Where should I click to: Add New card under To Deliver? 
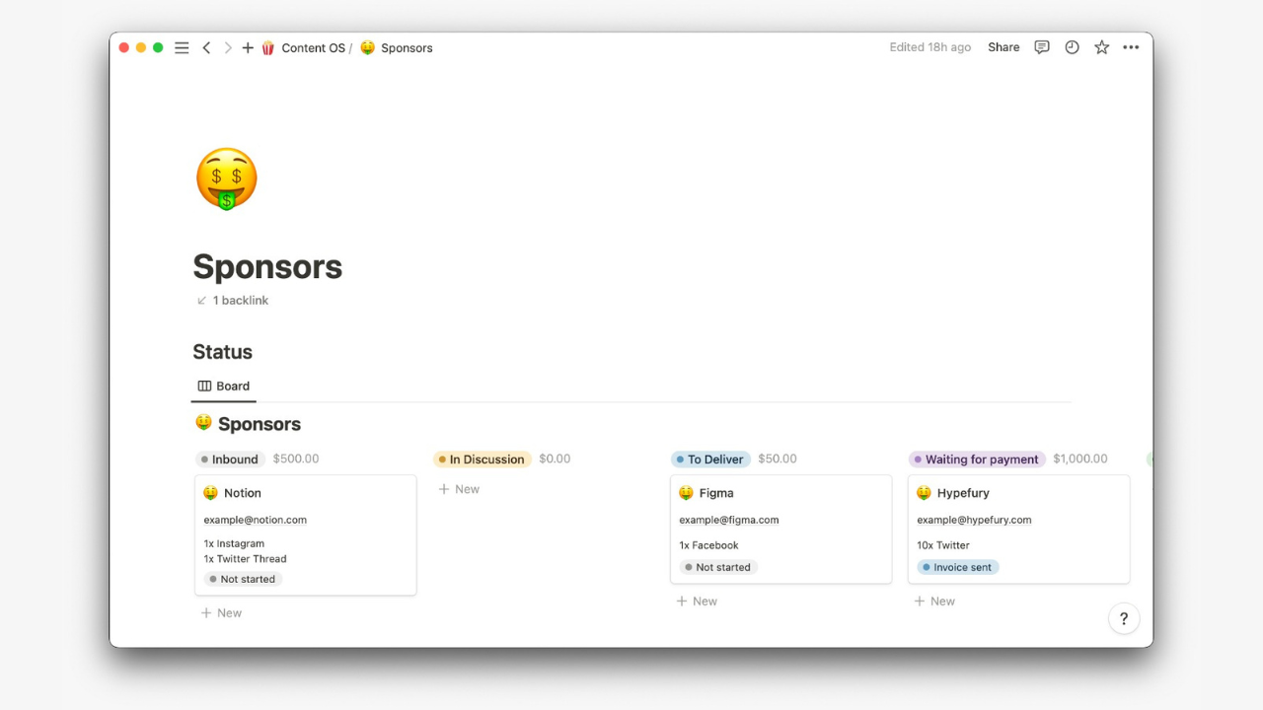pos(698,602)
